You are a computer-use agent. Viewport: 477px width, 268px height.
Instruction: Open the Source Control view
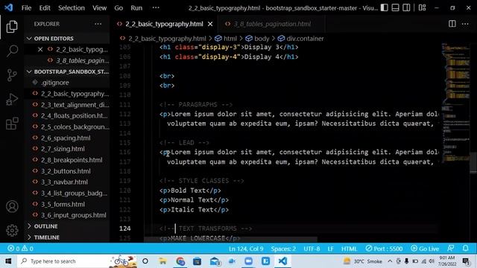click(12, 75)
